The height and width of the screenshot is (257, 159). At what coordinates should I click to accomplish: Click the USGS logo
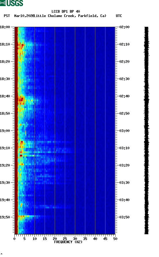tap(12, 3)
